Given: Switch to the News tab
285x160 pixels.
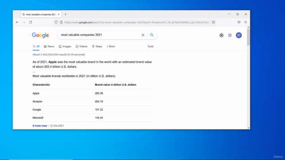Looking at the screenshot, I should click(49, 46).
